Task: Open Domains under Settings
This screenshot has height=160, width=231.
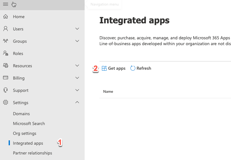Action: [21, 114]
